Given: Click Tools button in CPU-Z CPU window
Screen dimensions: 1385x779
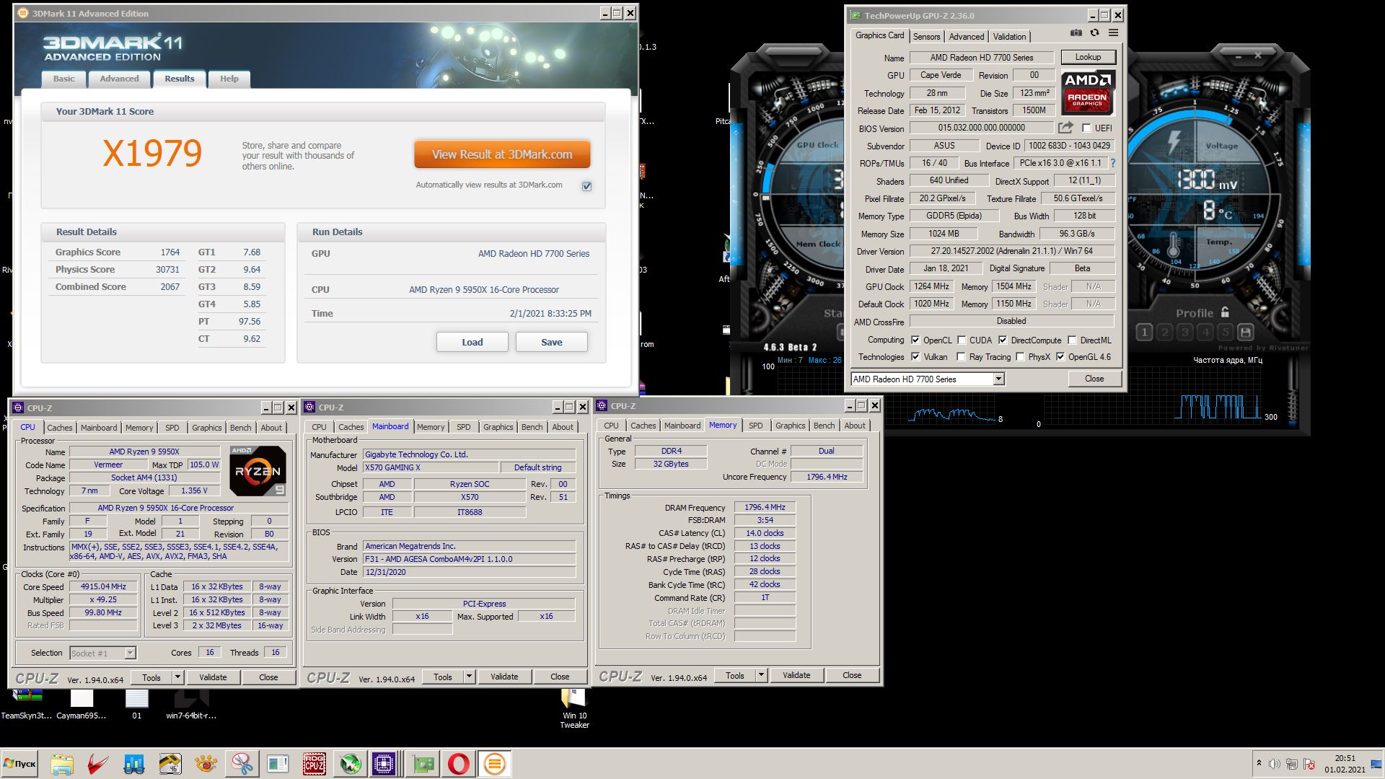Looking at the screenshot, I should (x=151, y=677).
